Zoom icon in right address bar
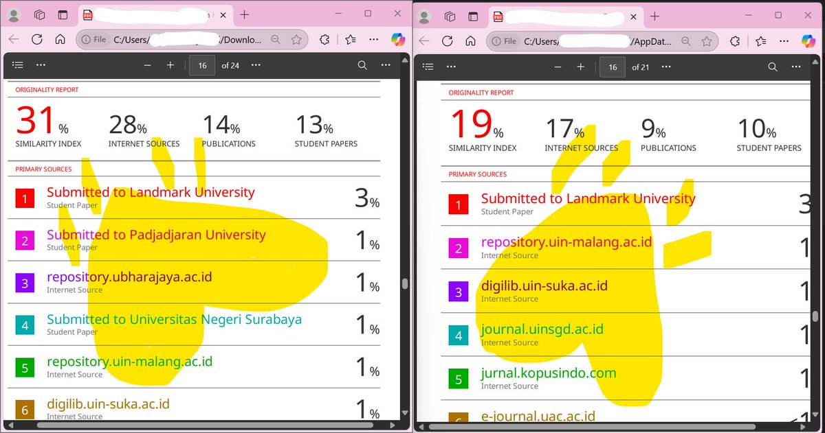The image size is (825, 433). tap(685, 40)
